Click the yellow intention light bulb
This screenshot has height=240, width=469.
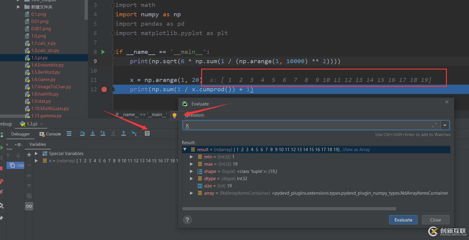tap(174, 115)
